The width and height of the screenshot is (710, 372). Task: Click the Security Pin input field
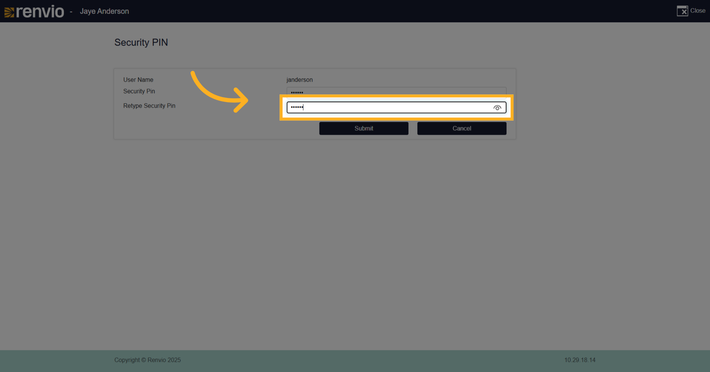pyautogui.click(x=396, y=92)
